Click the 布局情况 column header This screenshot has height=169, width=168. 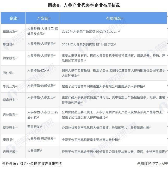click(x=113, y=18)
